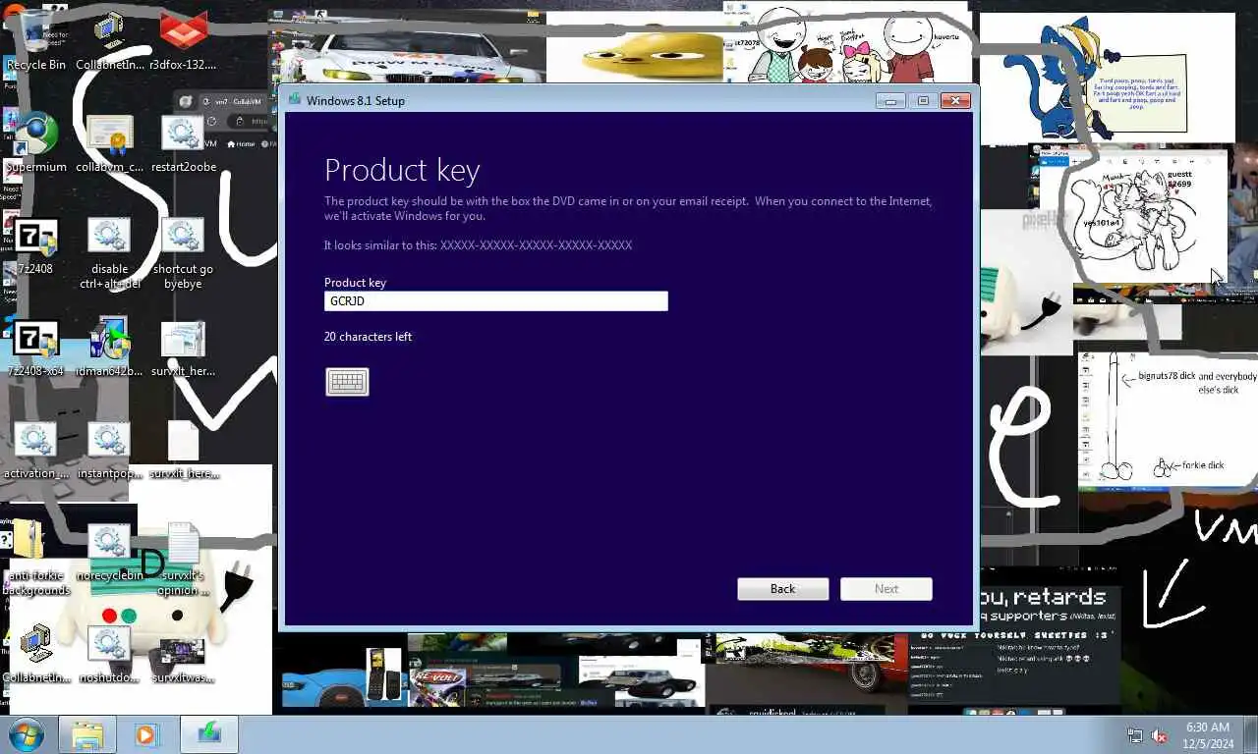Image resolution: width=1258 pixels, height=754 pixels.
Task: Select the shortcut go byebye icon
Action: click(183, 253)
